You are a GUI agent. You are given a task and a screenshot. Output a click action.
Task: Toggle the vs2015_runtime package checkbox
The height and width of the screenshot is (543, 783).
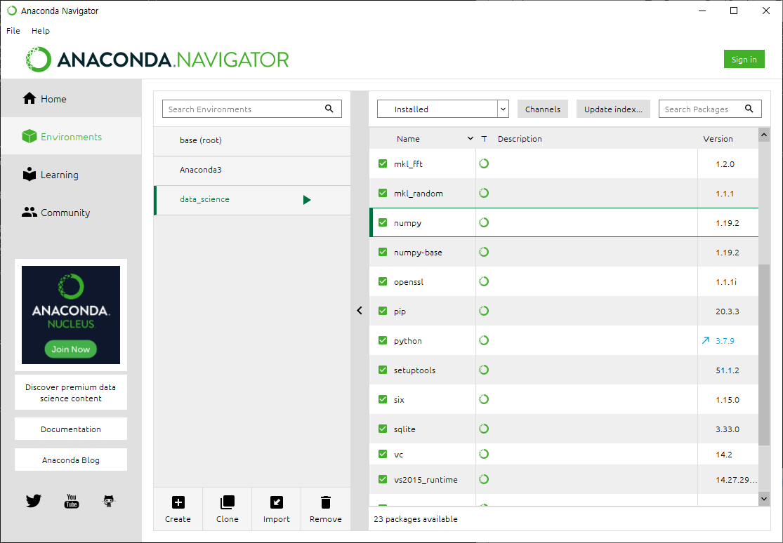point(383,479)
